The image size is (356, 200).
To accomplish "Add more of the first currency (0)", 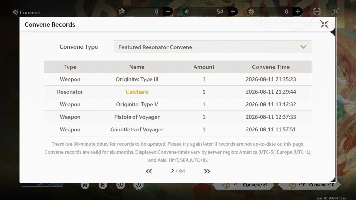I will tap(168, 11).
